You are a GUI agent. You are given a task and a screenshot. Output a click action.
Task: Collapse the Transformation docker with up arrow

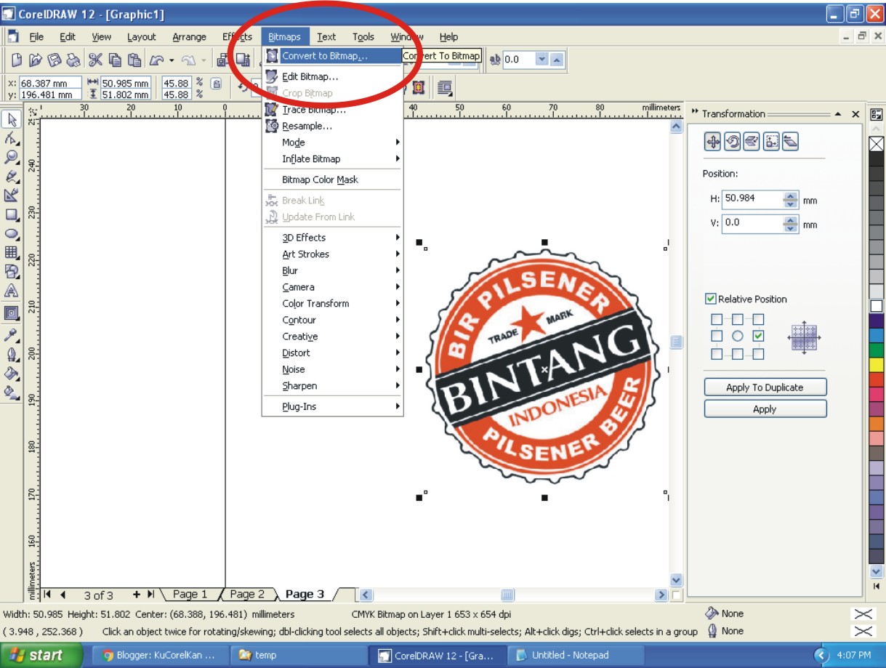pos(838,114)
